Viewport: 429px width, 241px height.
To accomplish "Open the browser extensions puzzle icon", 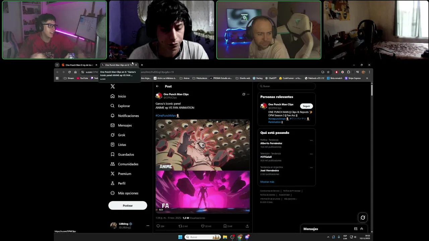I will coord(349,72).
